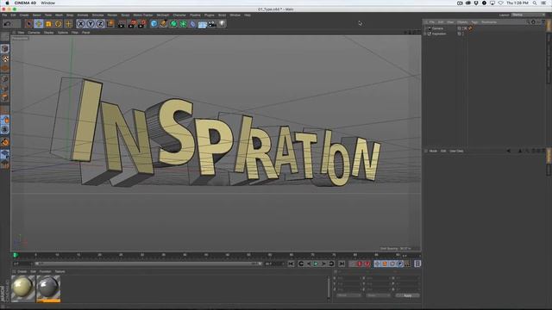Open the macOS Window menu
Viewport: 552px width, 310px height.
[48, 3]
